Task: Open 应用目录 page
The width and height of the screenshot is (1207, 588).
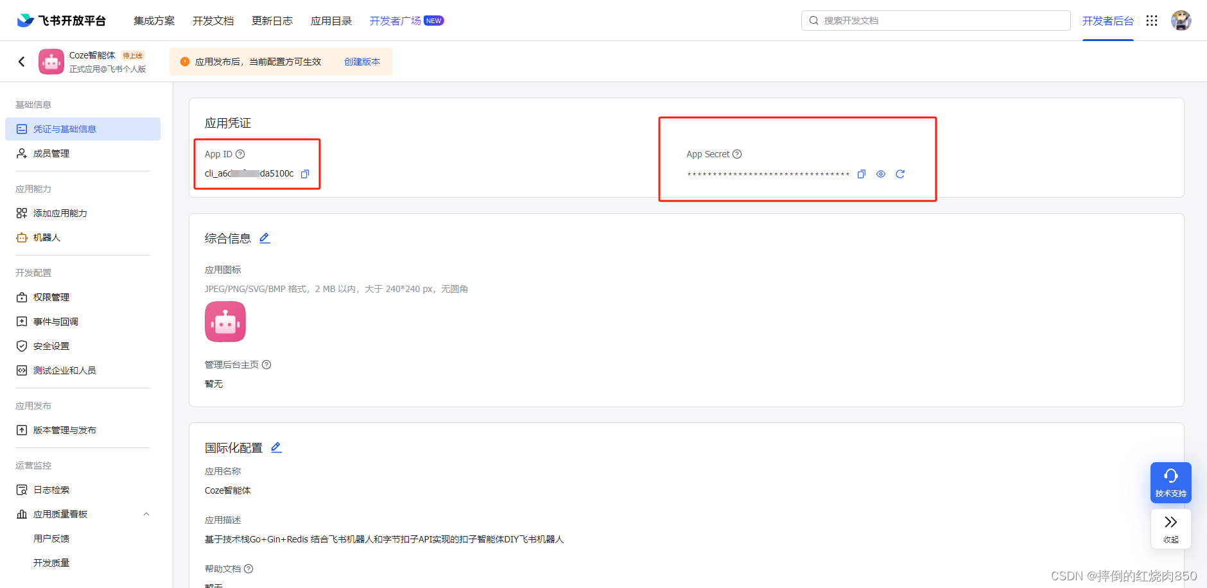Action: [331, 21]
